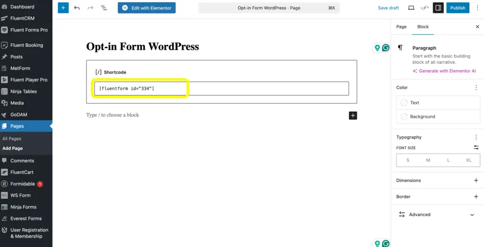This screenshot has width=484, height=247.
Task: Click Generate with Elementor AI link
Action: pyautogui.click(x=444, y=71)
